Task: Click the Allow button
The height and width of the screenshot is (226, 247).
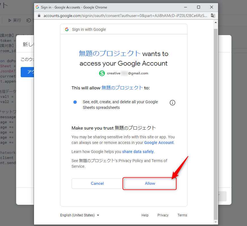Action: point(150,183)
